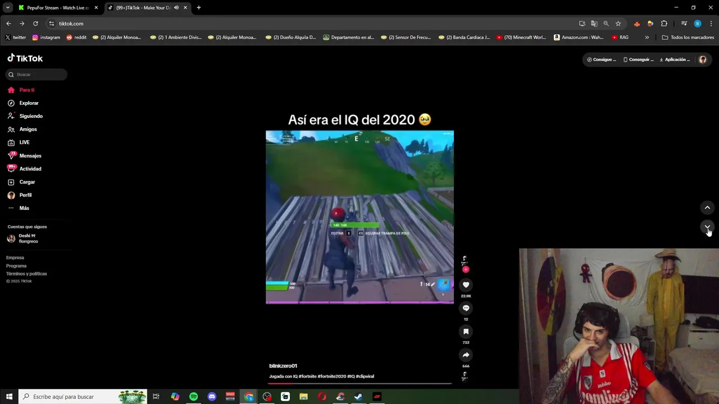Seek on the video progress bar

[x=359, y=384]
